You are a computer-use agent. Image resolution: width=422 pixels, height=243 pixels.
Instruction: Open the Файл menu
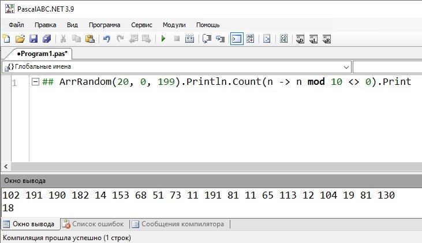tap(16, 25)
